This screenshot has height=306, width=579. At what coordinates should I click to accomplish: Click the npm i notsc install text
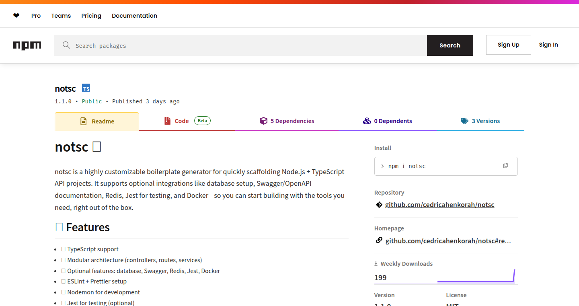(407, 166)
